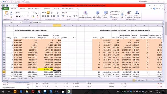Click the Redo arrow in quick access toolbar
The image size is (167, 94).
coord(13,5)
